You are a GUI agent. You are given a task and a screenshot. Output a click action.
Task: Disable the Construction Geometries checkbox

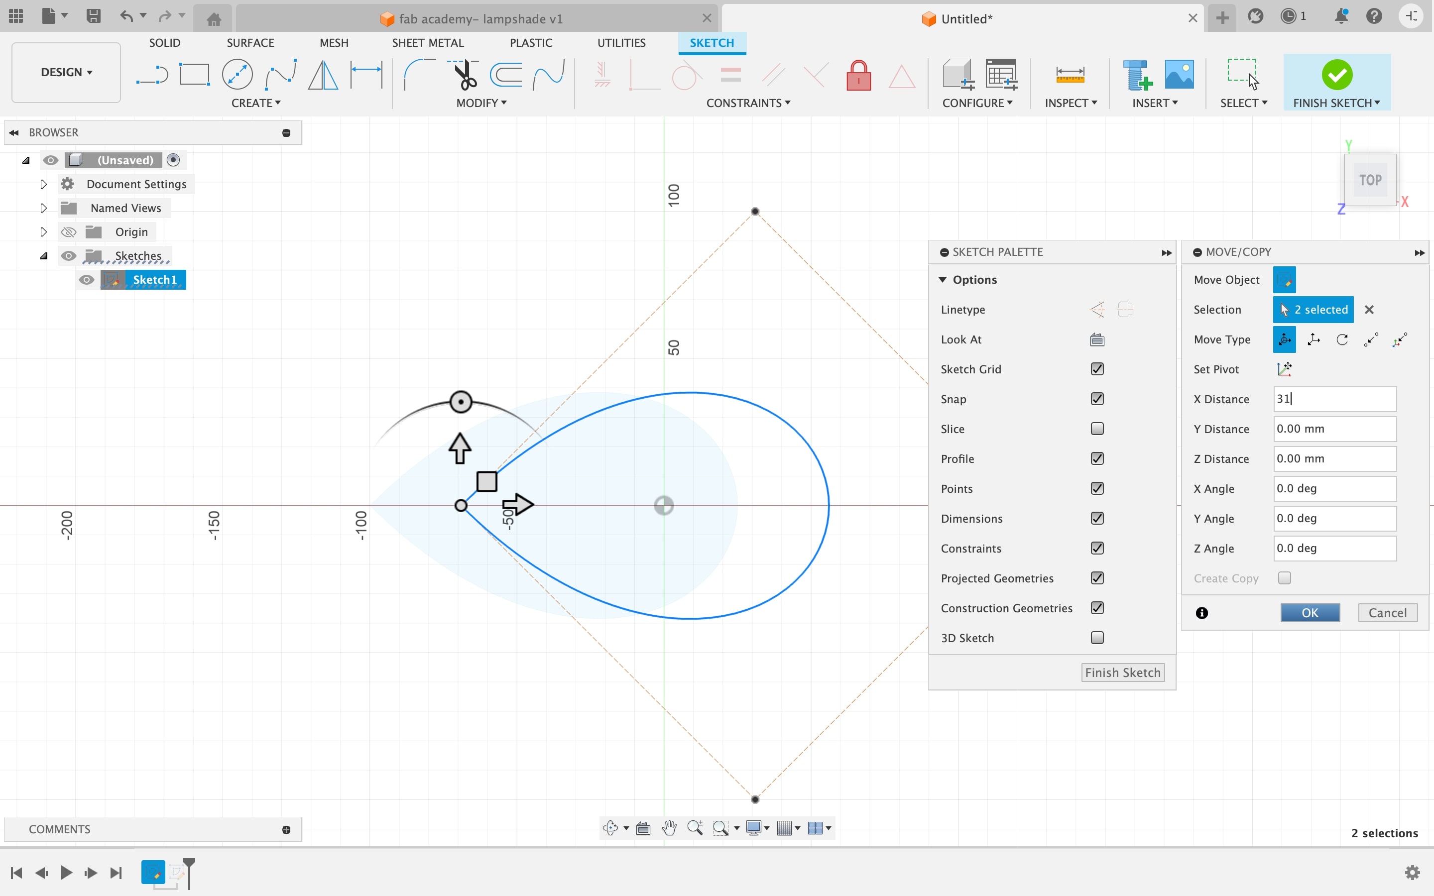1097,608
